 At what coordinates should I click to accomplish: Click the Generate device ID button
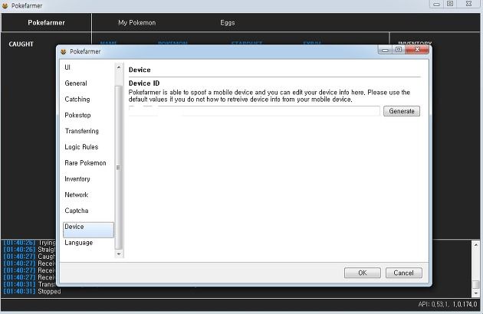pos(402,111)
